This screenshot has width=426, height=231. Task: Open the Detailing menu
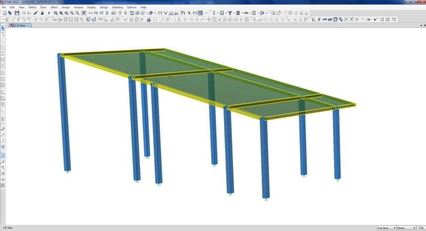click(x=117, y=7)
